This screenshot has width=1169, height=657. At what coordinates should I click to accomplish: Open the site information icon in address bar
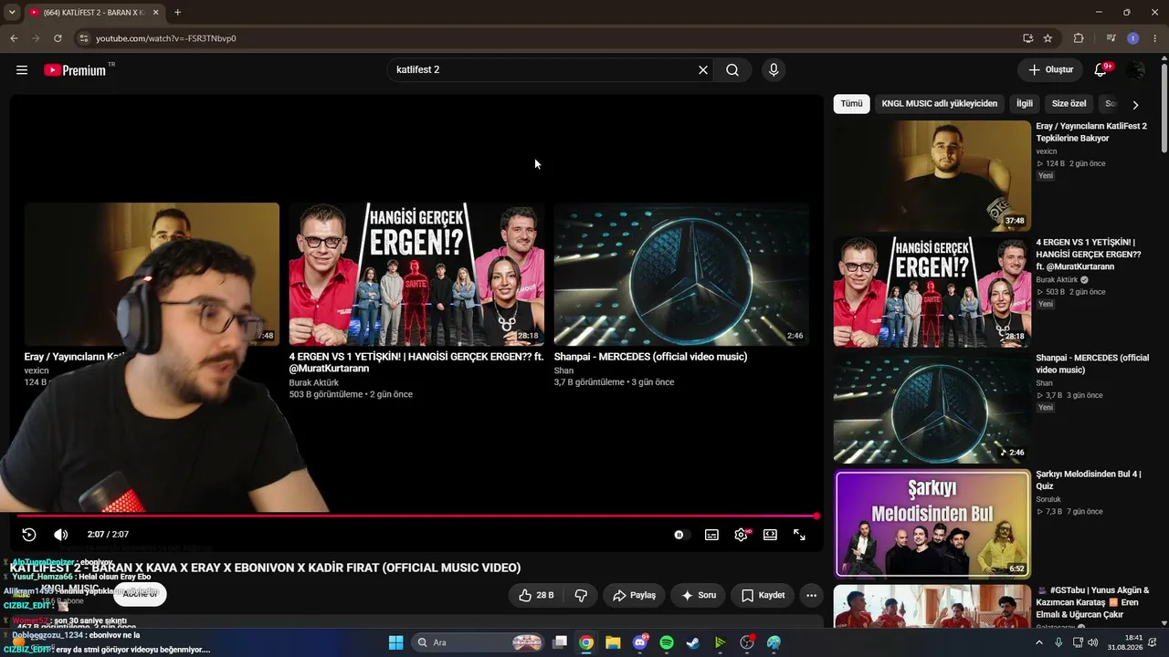[83, 38]
